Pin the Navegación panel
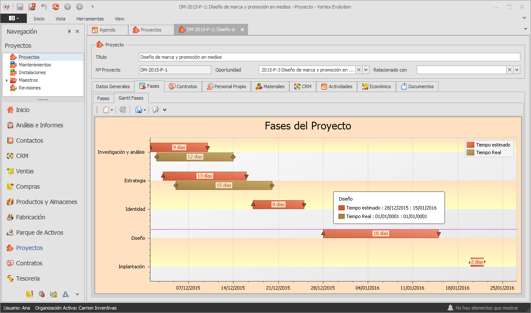Screen dimensions: 531x313 pyautogui.click(x=69, y=32)
